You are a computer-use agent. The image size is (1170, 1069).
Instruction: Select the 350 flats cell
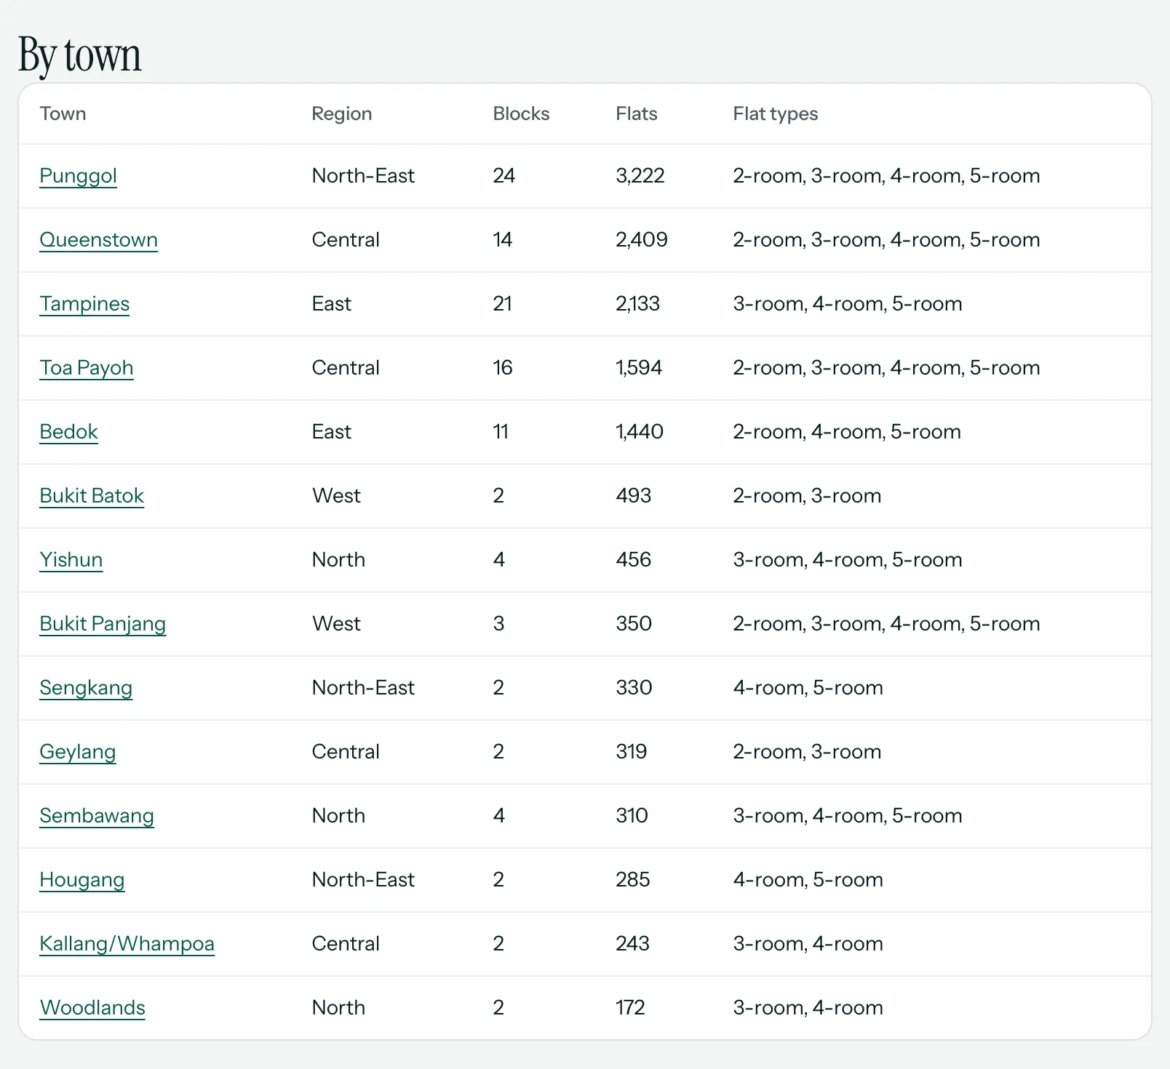[x=634, y=624]
